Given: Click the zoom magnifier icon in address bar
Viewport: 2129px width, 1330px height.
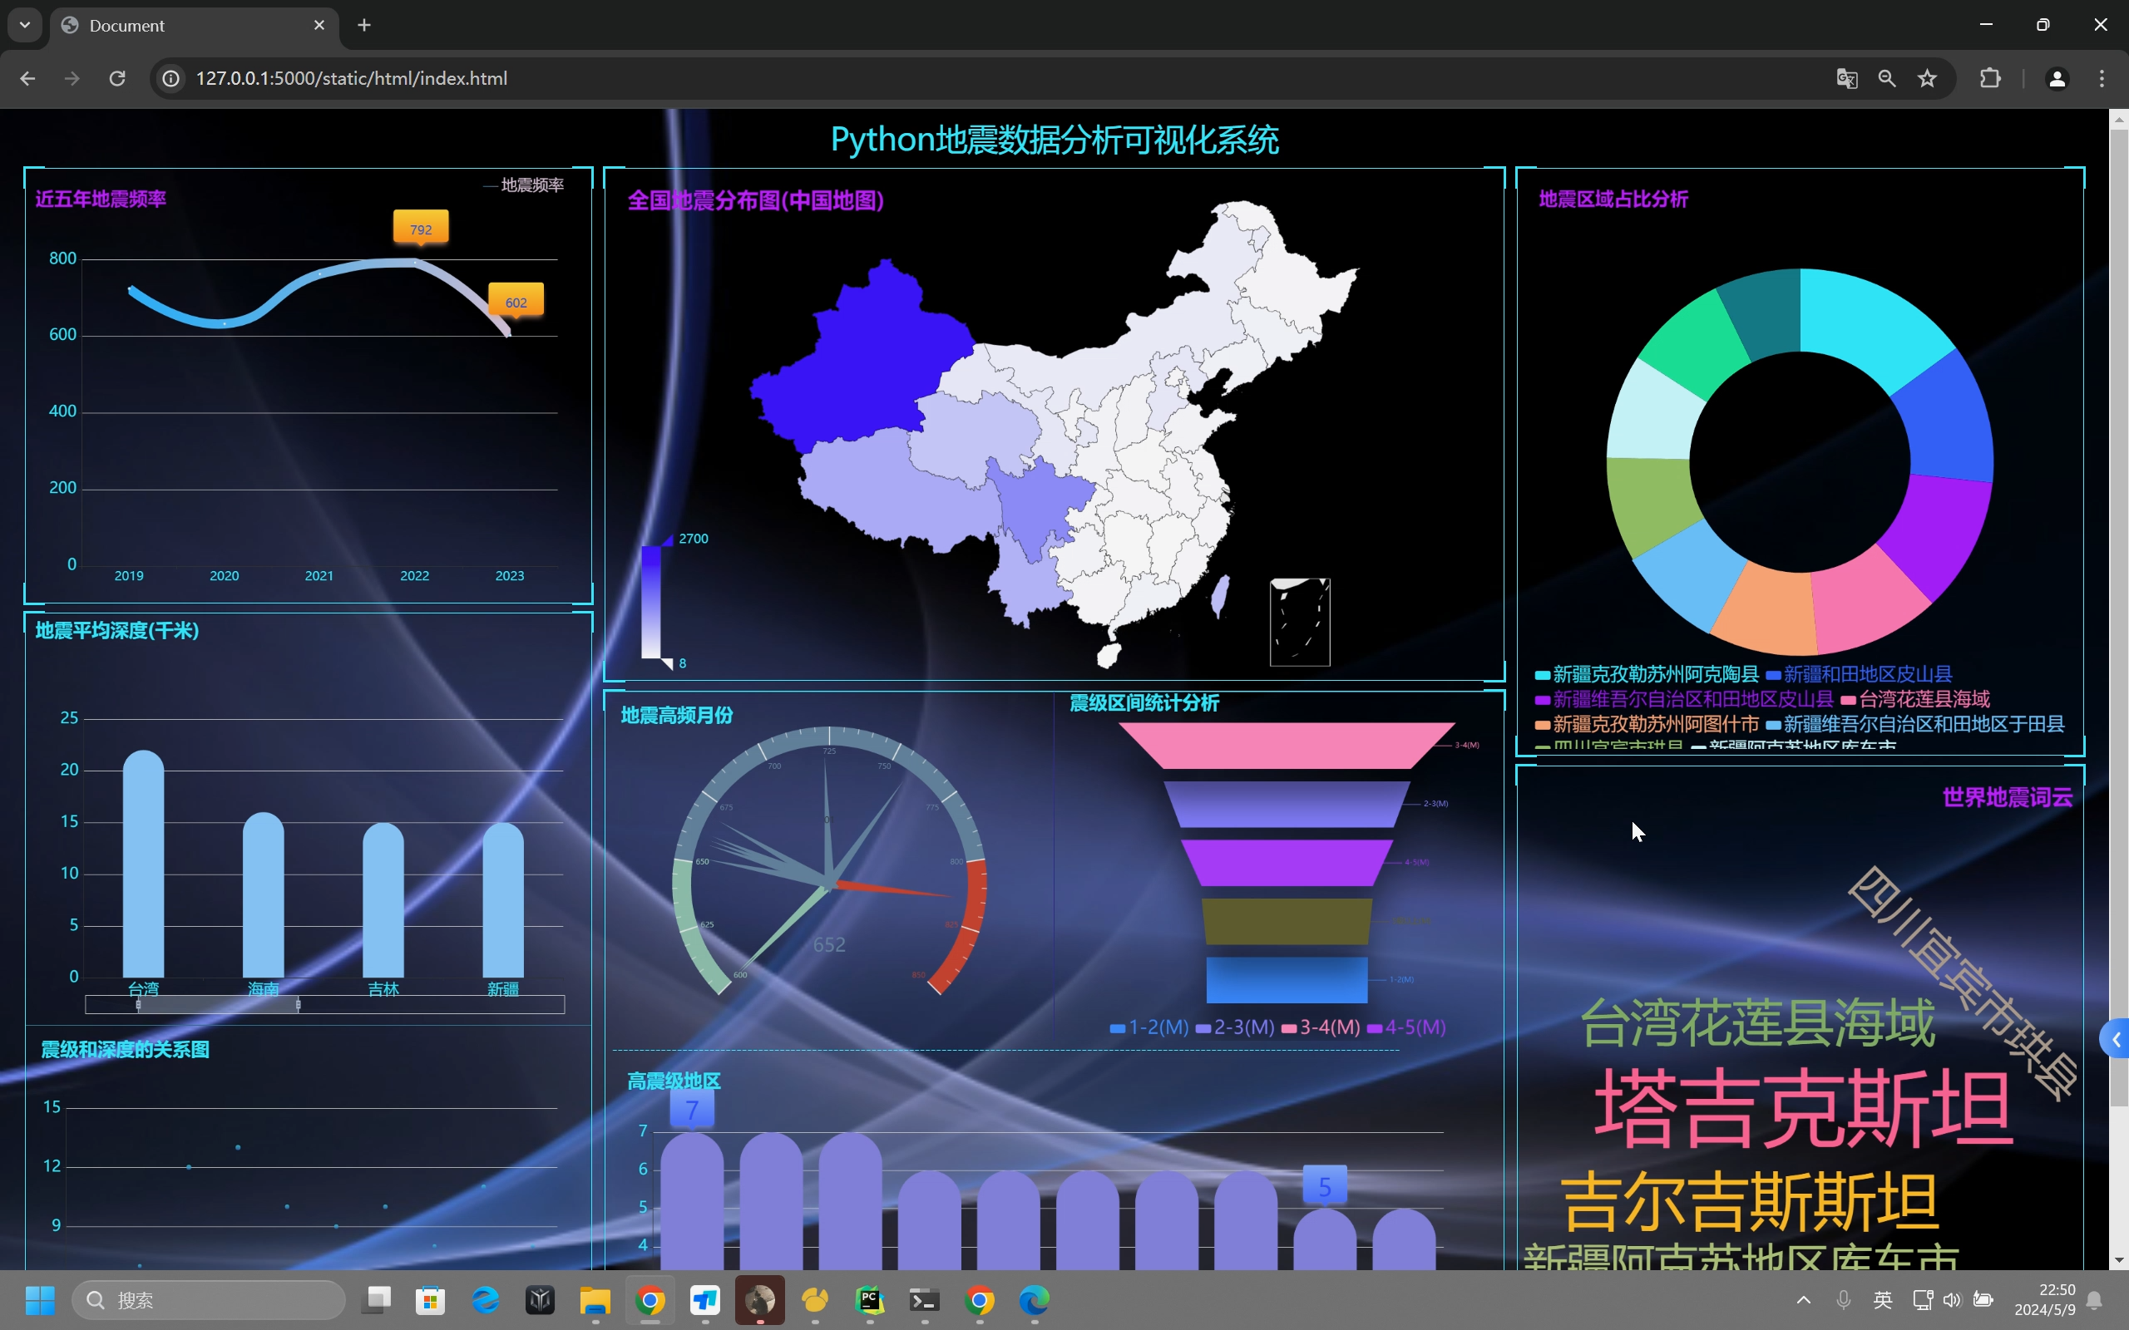Looking at the screenshot, I should coord(1887,78).
